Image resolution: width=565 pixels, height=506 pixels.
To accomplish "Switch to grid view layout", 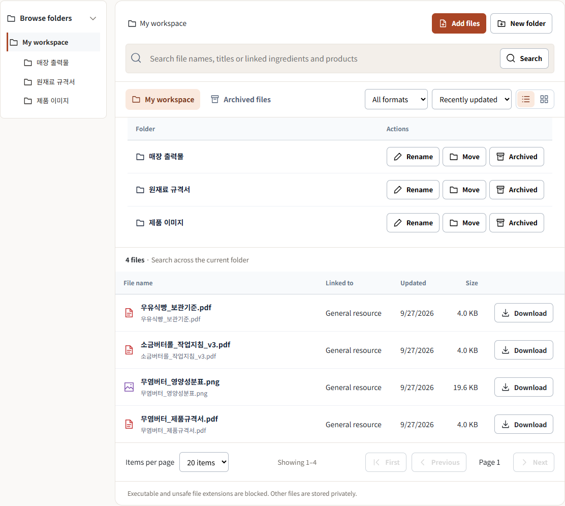I will point(544,99).
